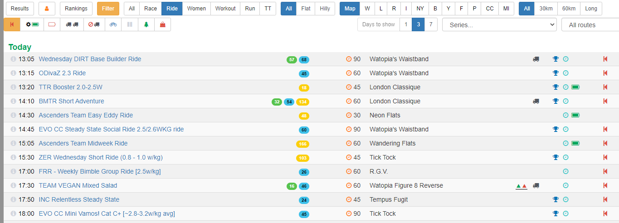
Task: Toggle the no-truck (banned) filter icon
Action: pyautogui.click(x=94, y=24)
